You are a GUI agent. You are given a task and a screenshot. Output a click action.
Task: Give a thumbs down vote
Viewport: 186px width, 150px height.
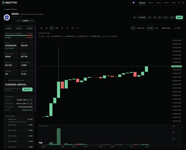pyautogui.click(x=172, y=17)
